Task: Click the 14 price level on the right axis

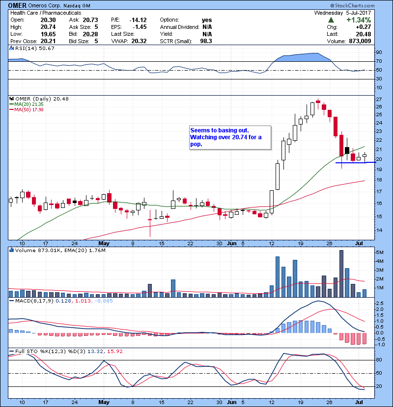Action: tap(379, 230)
